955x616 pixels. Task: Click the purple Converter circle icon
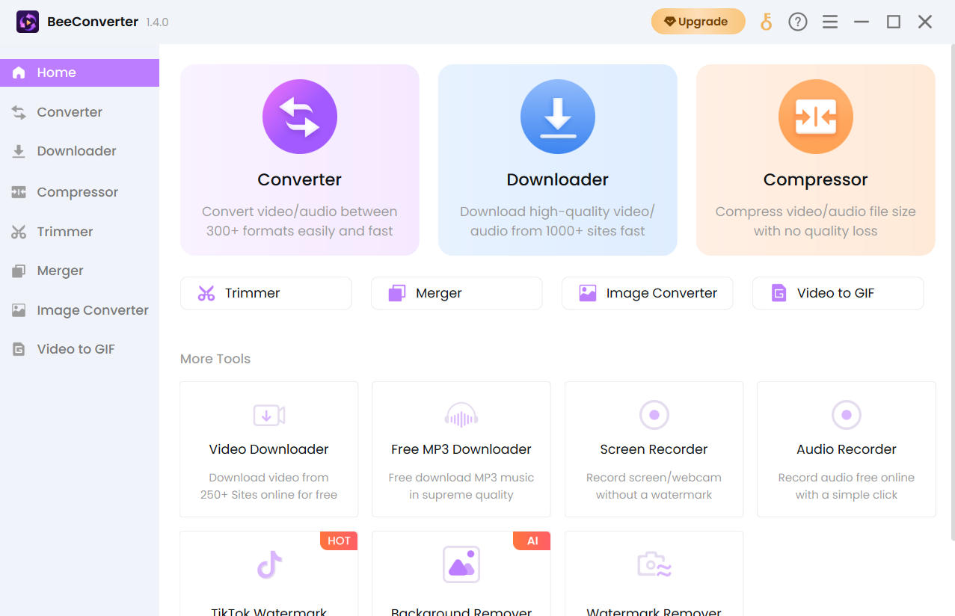(300, 117)
